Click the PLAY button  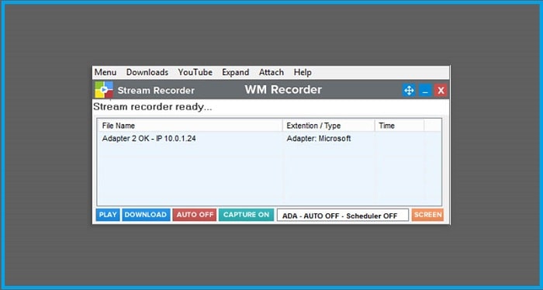point(108,215)
